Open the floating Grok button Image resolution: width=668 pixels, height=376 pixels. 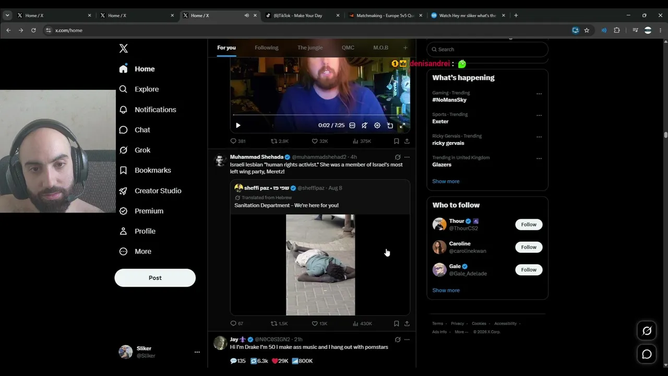click(x=647, y=331)
